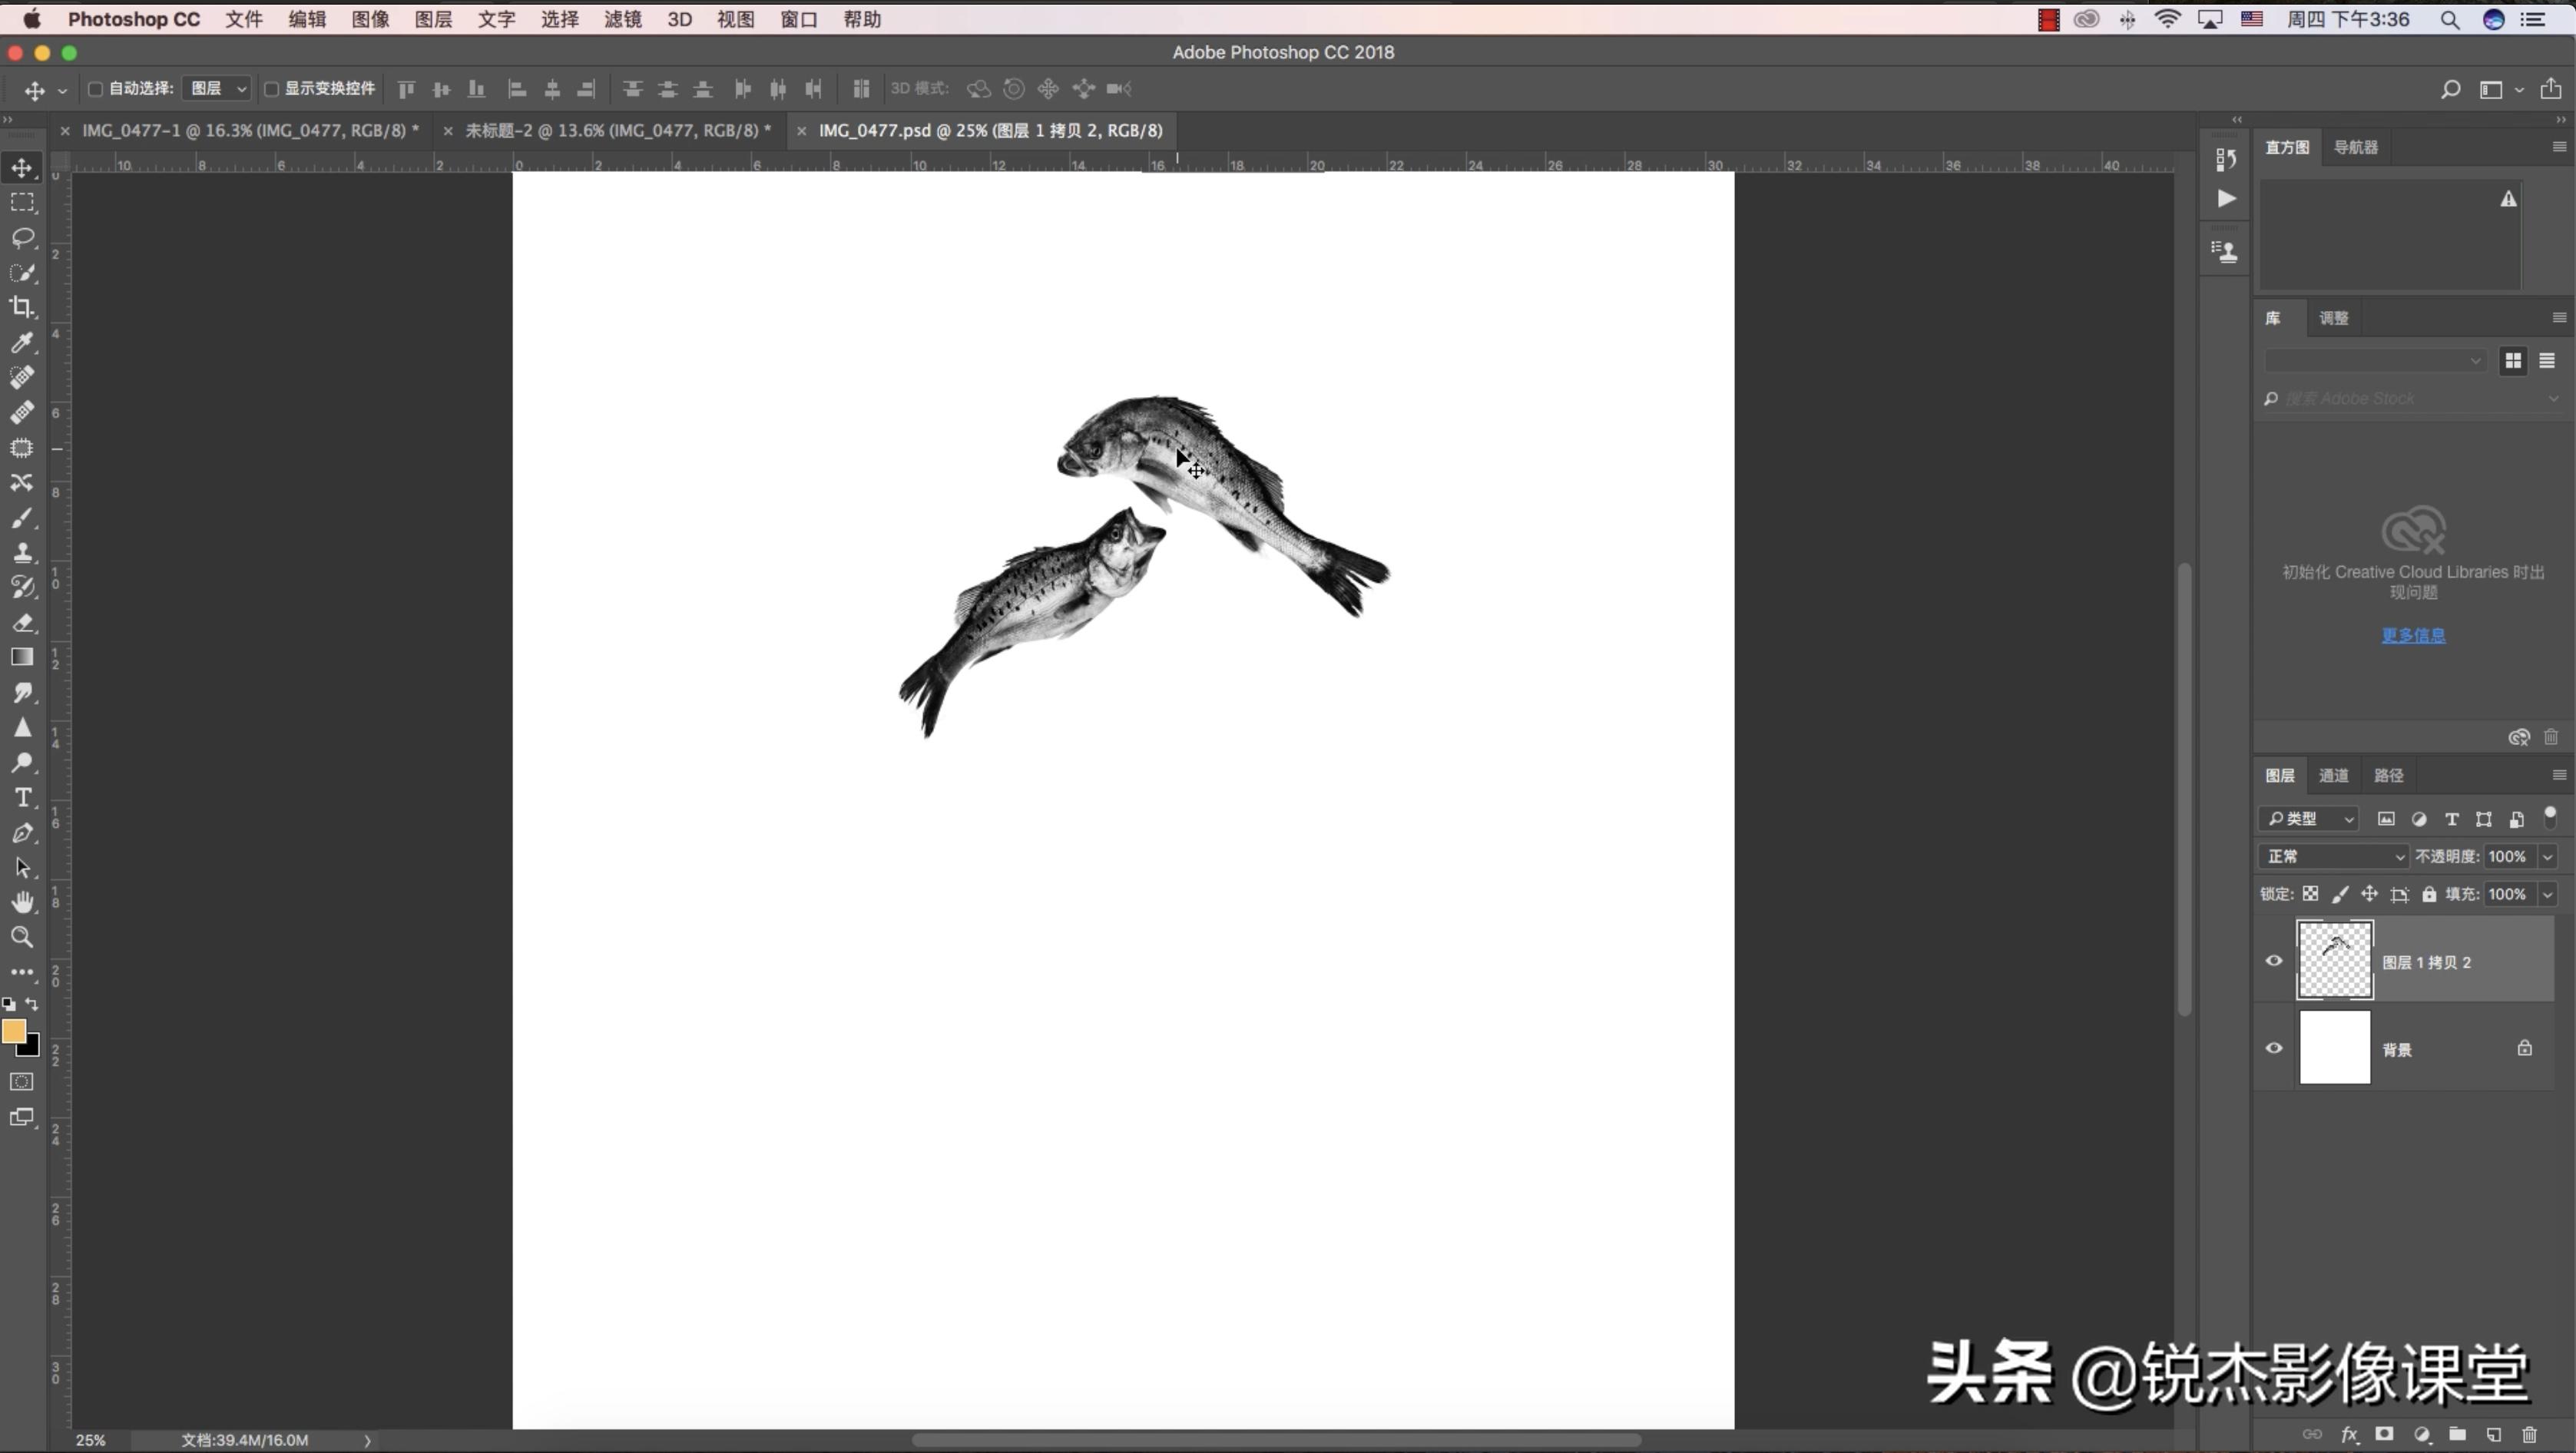Select the Clone Stamp tool

click(x=22, y=552)
